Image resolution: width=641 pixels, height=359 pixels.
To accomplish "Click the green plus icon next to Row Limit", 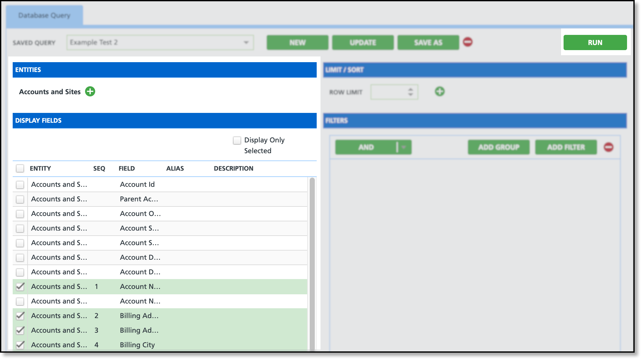I will click(x=439, y=92).
